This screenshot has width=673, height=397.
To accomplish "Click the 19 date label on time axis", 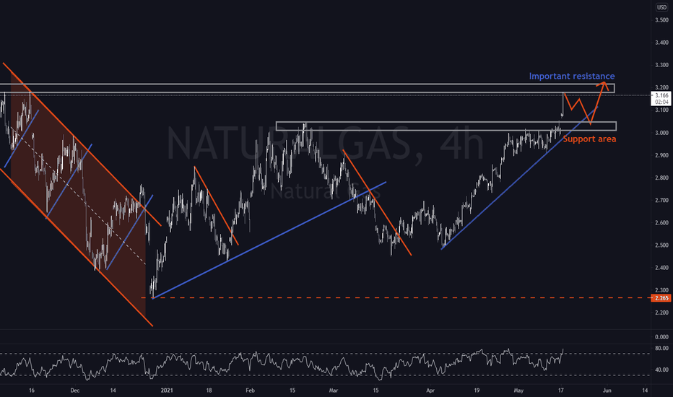I will [477, 391].
